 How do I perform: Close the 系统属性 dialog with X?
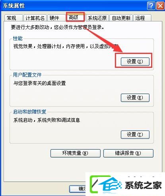pyautogui.click(x=160, y=6)
